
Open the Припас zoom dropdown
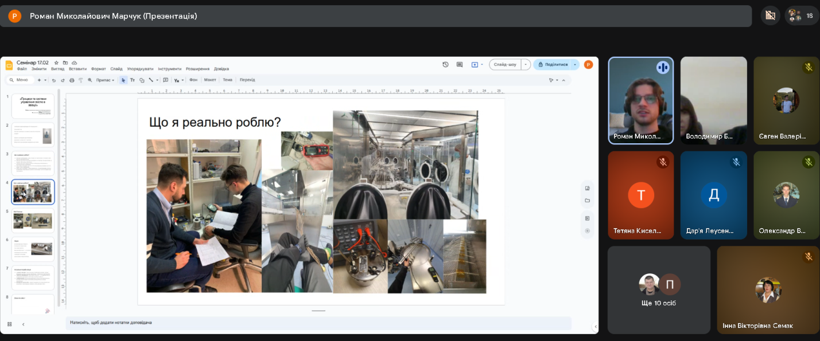coord(105,80)
